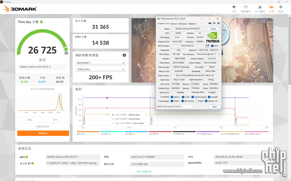This screenshot has height=181, width=291.
Task: Click the 加载 (load) button
Action: (x=29, y=120)
